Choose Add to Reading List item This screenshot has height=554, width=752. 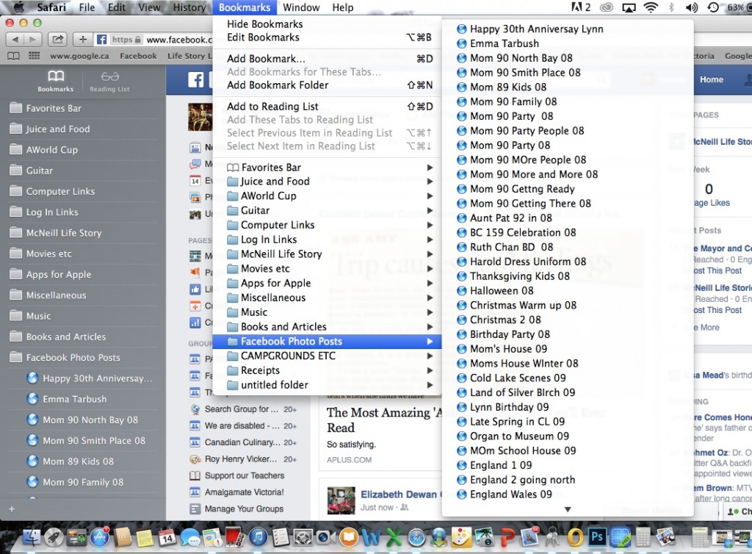pos(327,107)
